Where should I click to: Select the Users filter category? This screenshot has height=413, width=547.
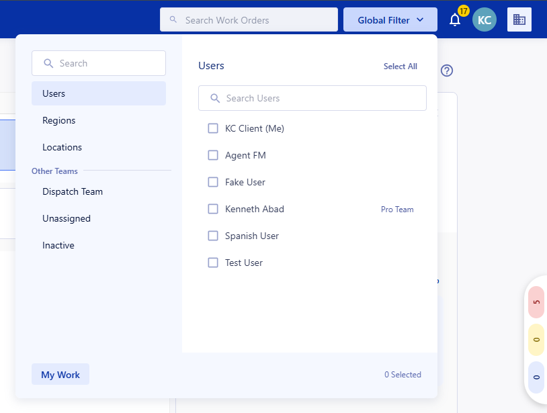(99, 93)
